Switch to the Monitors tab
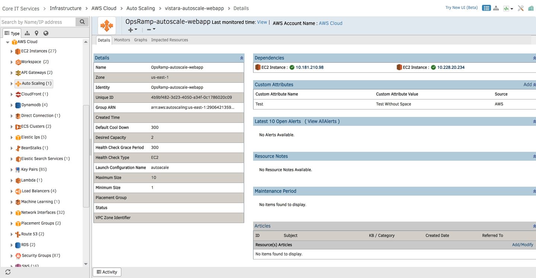 [x=122, y=40]
